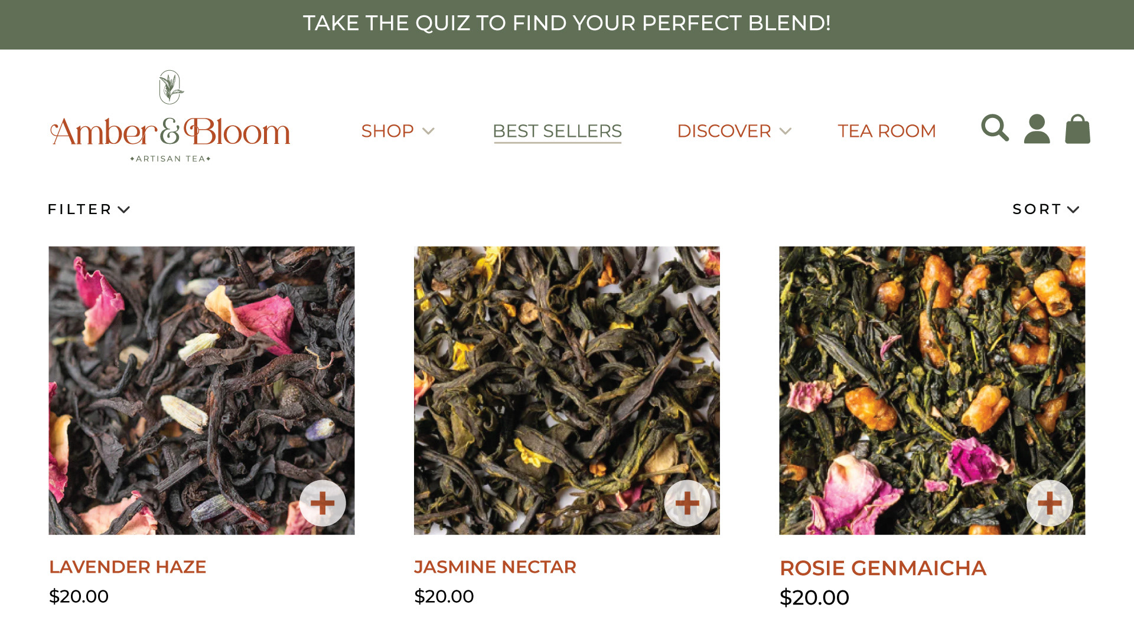Select the Jasmine Nectar tea photo
This screenshot has width=1134, height=637.
567,390
